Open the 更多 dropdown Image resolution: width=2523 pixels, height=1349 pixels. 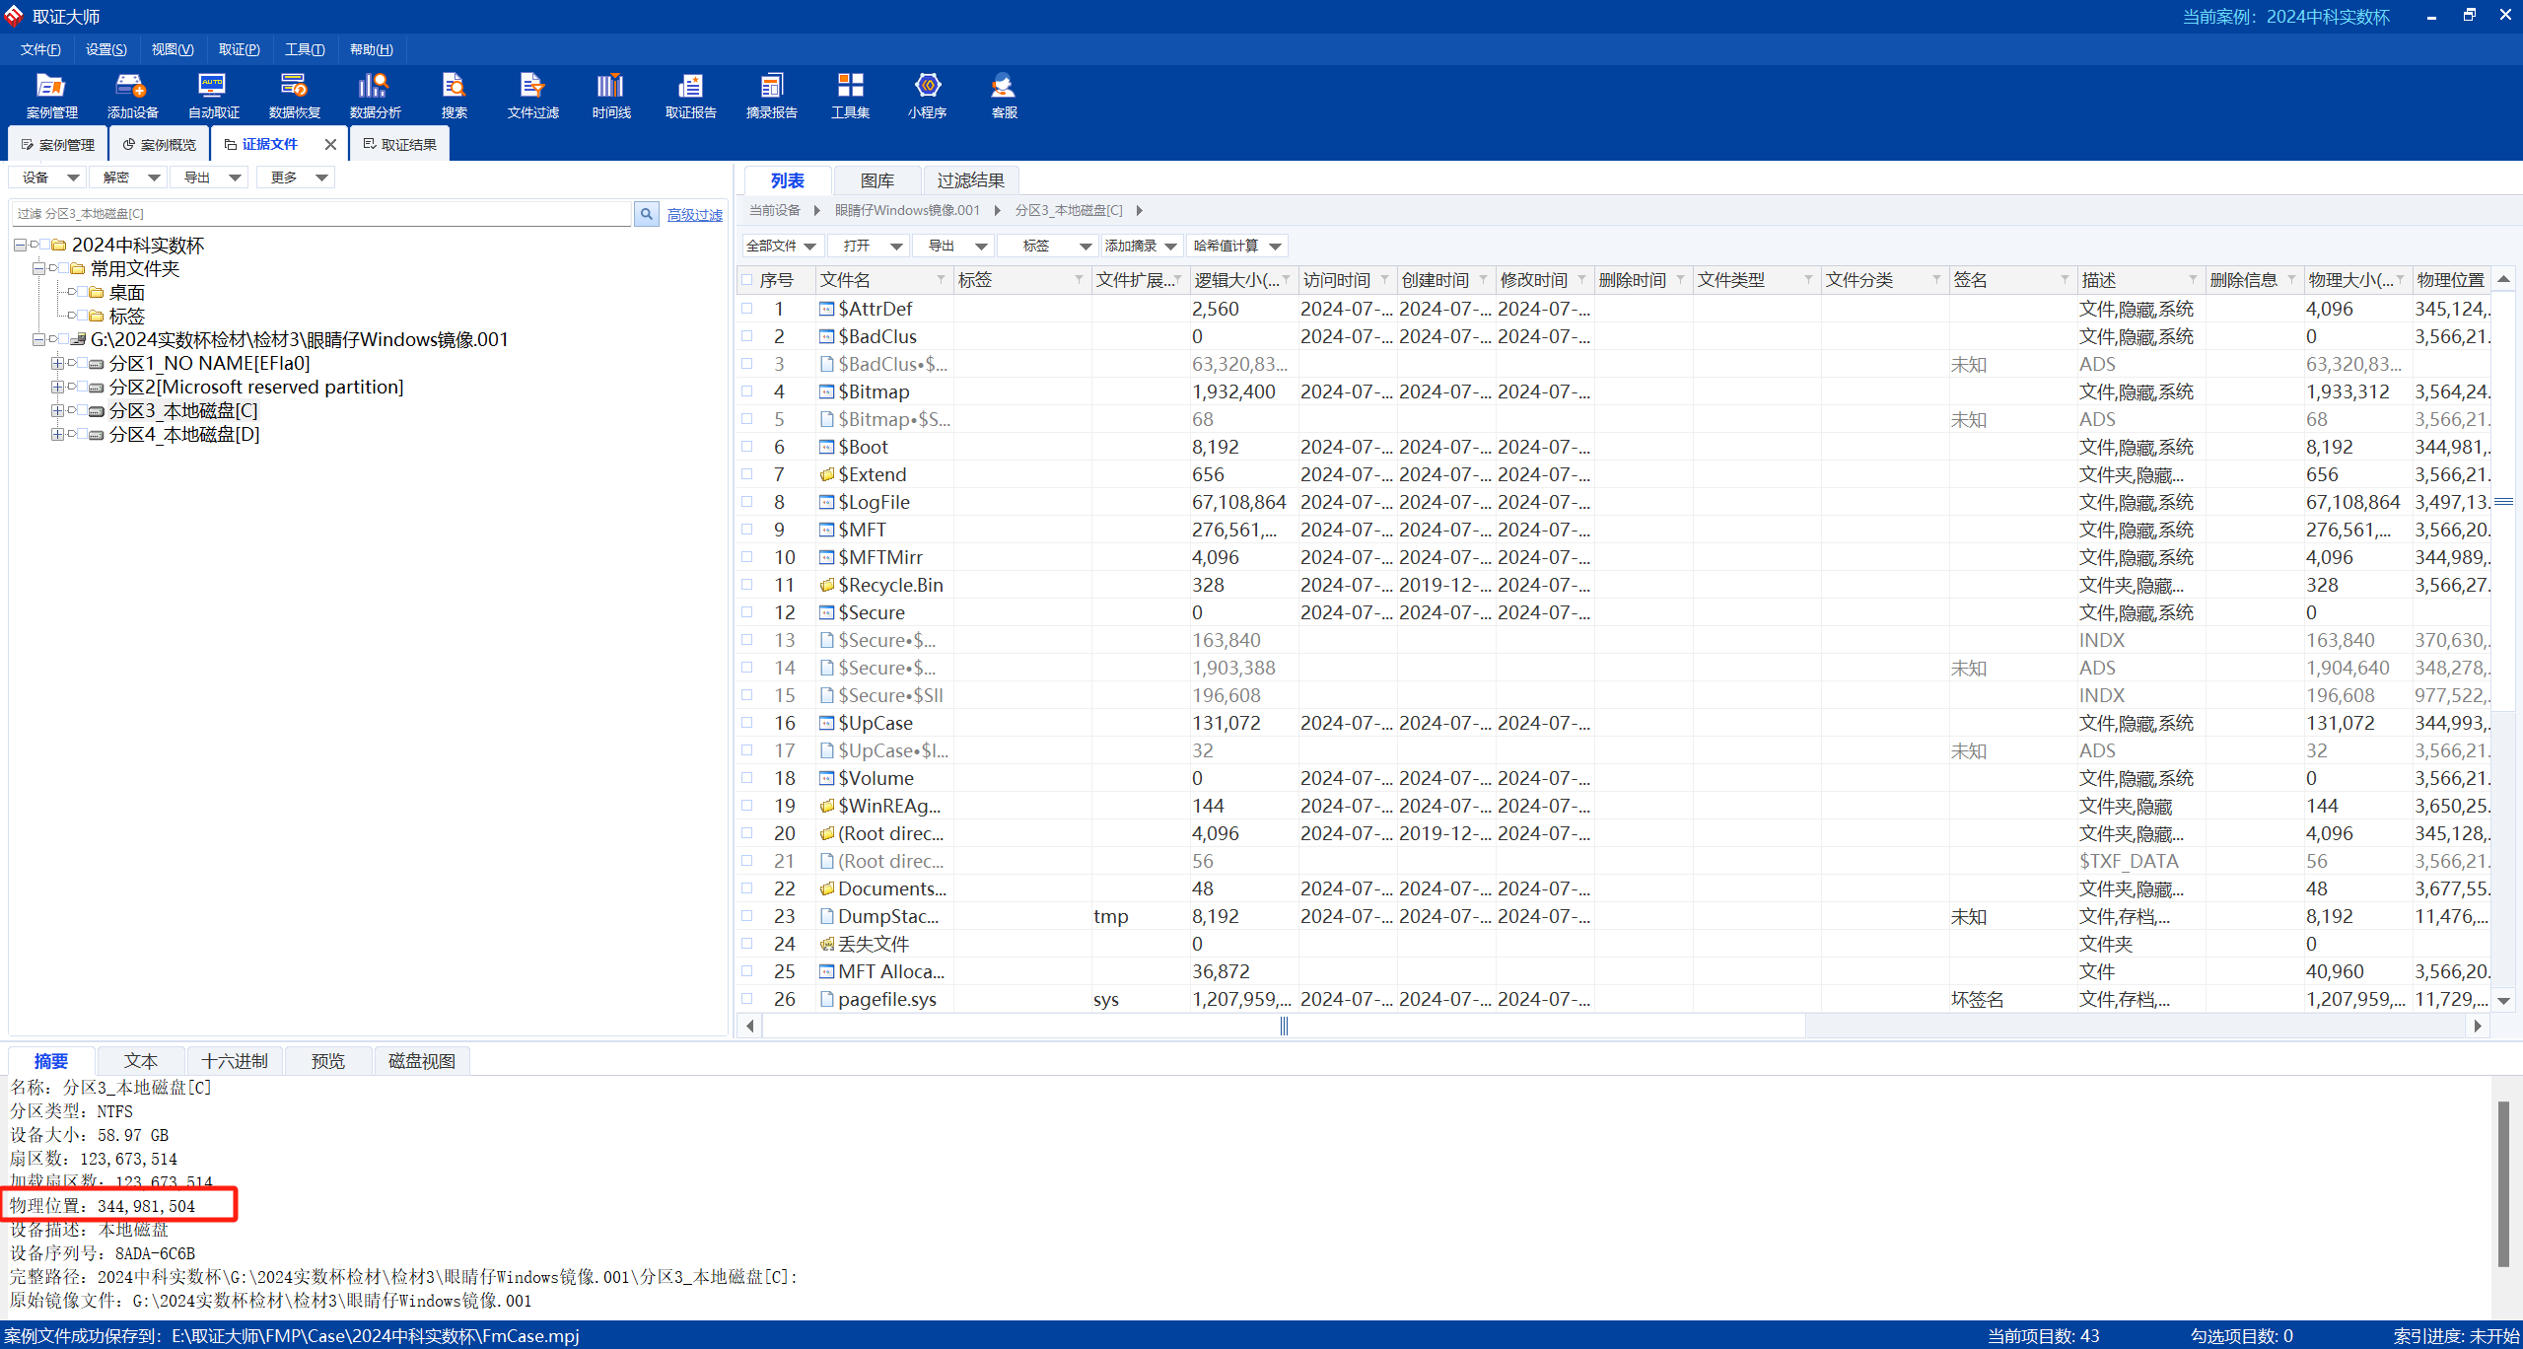click(x=296, y=177)
